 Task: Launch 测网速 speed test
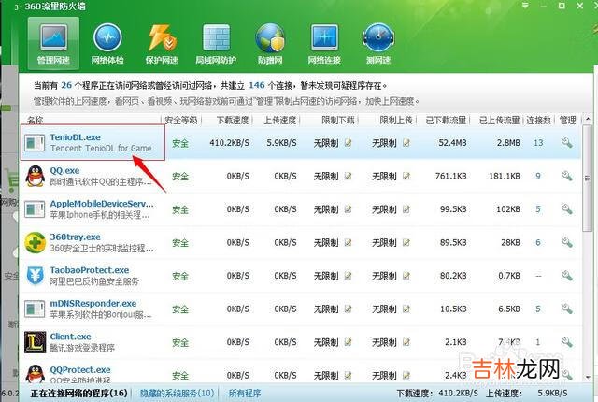click(x=378, y=44)
